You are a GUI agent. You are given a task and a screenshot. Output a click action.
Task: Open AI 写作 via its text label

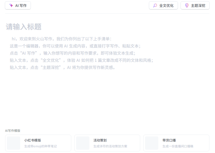pyautogui.click(x=21, y=5)
